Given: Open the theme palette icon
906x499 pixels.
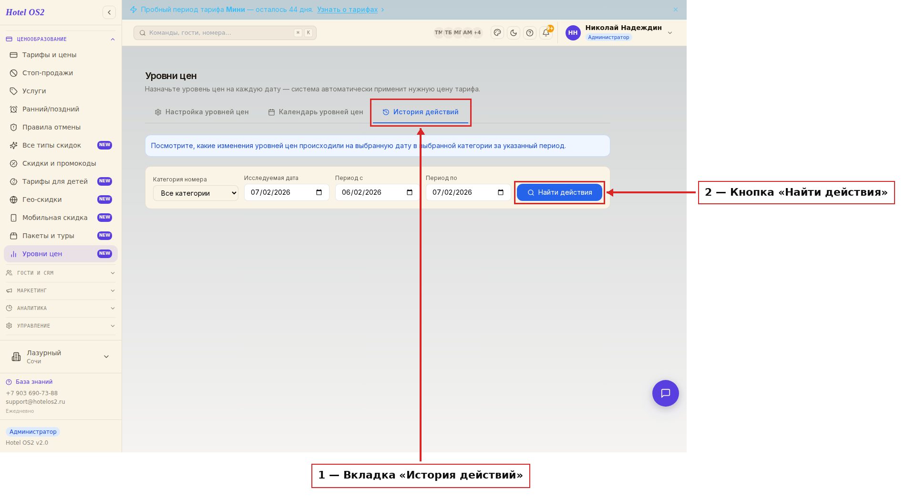Looking at the screenshot, I should tap(497, 33).
